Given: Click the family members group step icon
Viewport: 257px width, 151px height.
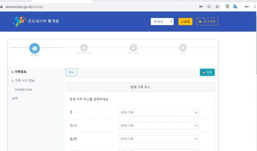Looking at the screenshot, I should click(x=84, y=48).
